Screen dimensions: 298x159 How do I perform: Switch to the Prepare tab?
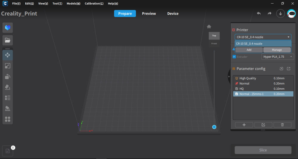(125, 13)
